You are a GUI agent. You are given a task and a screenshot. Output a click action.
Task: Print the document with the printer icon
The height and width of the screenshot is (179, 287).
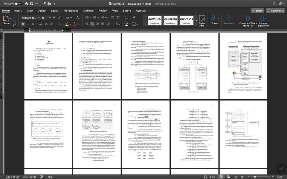49,4
